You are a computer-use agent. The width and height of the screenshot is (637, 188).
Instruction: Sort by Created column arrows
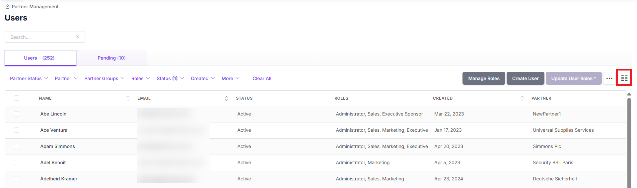tap(522, 98)
